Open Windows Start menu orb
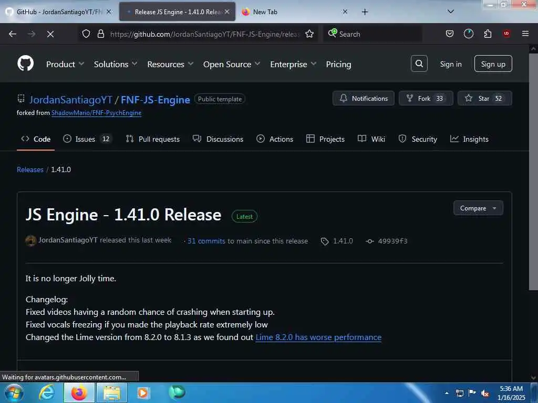538x403 pixels. click(x=14, y=393)
